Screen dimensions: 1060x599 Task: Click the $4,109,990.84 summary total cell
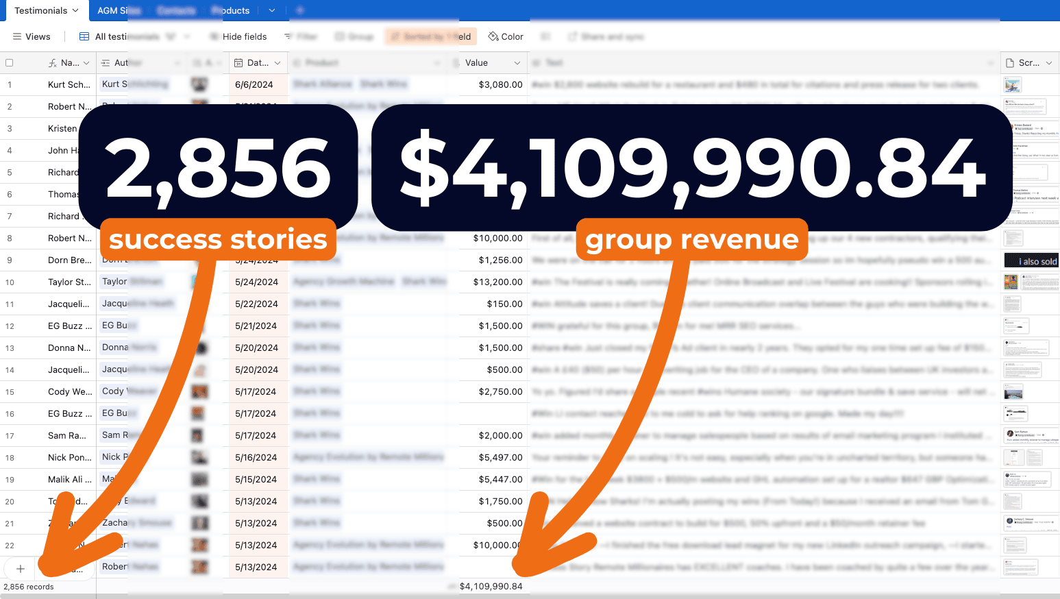491,587
